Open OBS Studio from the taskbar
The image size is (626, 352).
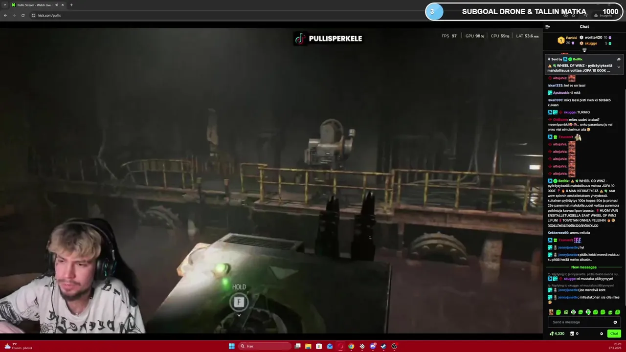tap(394, 346)
